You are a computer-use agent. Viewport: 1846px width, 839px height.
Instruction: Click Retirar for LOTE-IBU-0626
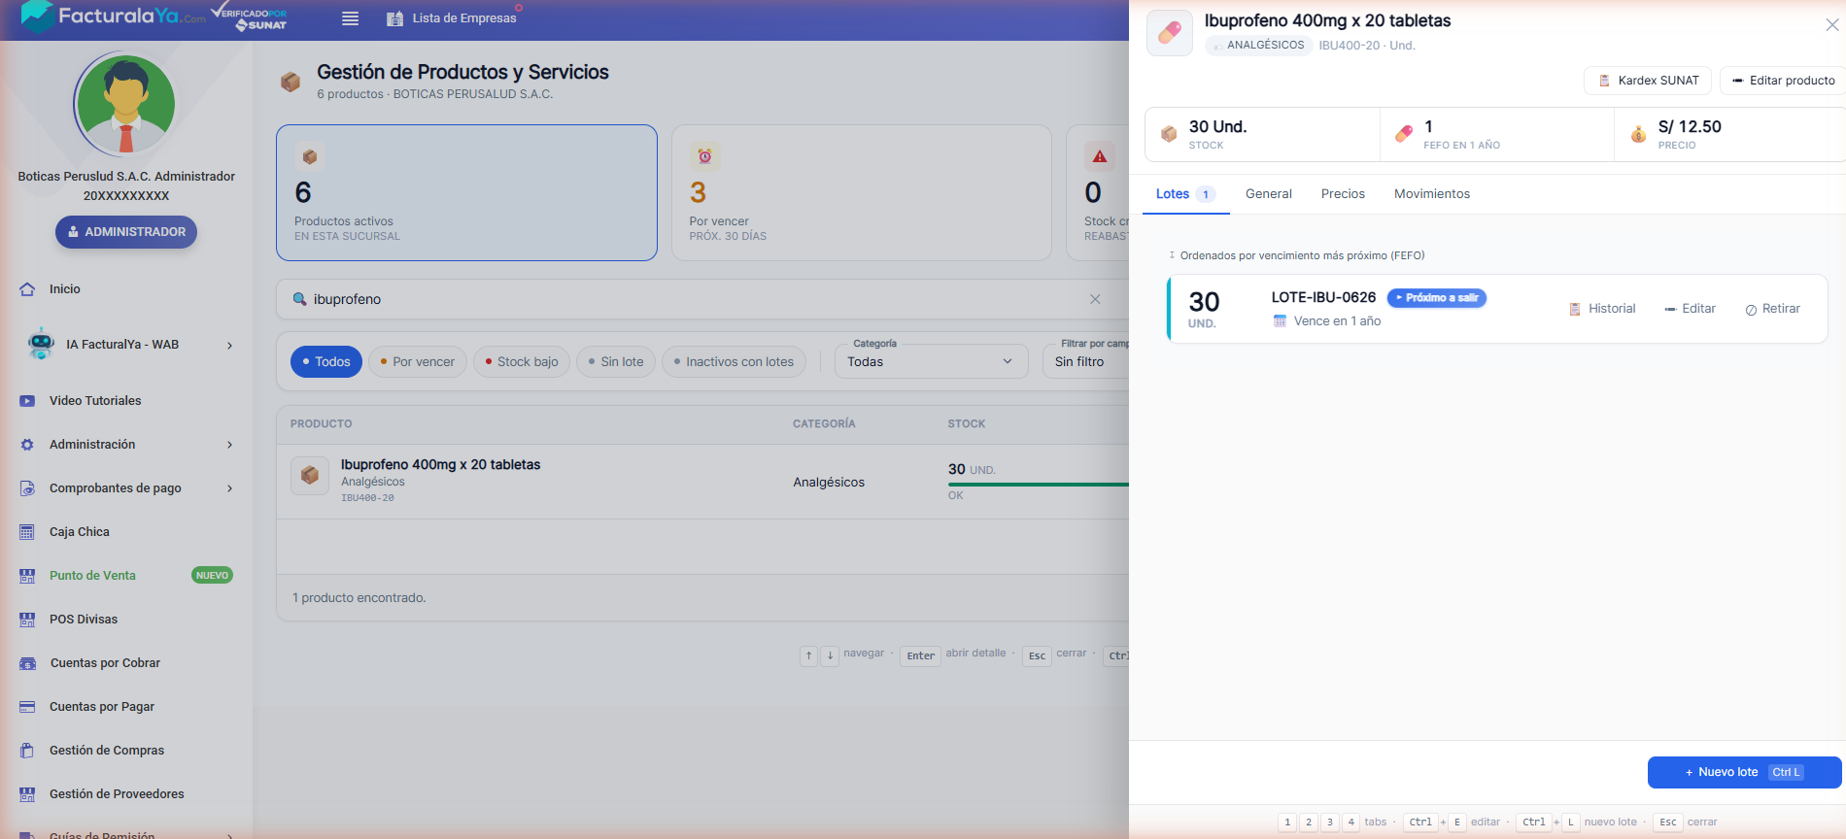tap(1772, 309)
